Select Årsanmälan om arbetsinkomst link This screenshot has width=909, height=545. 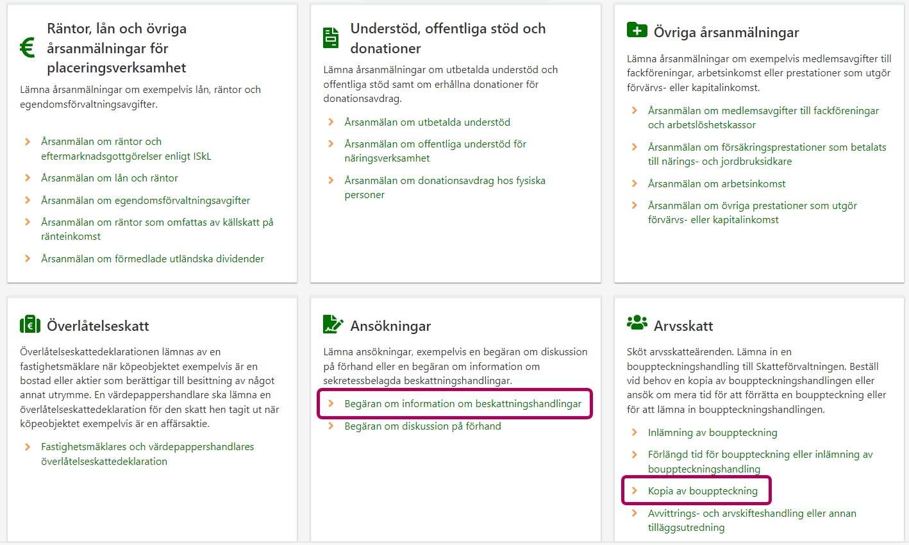pyautogui.click(x=716, y=184)
